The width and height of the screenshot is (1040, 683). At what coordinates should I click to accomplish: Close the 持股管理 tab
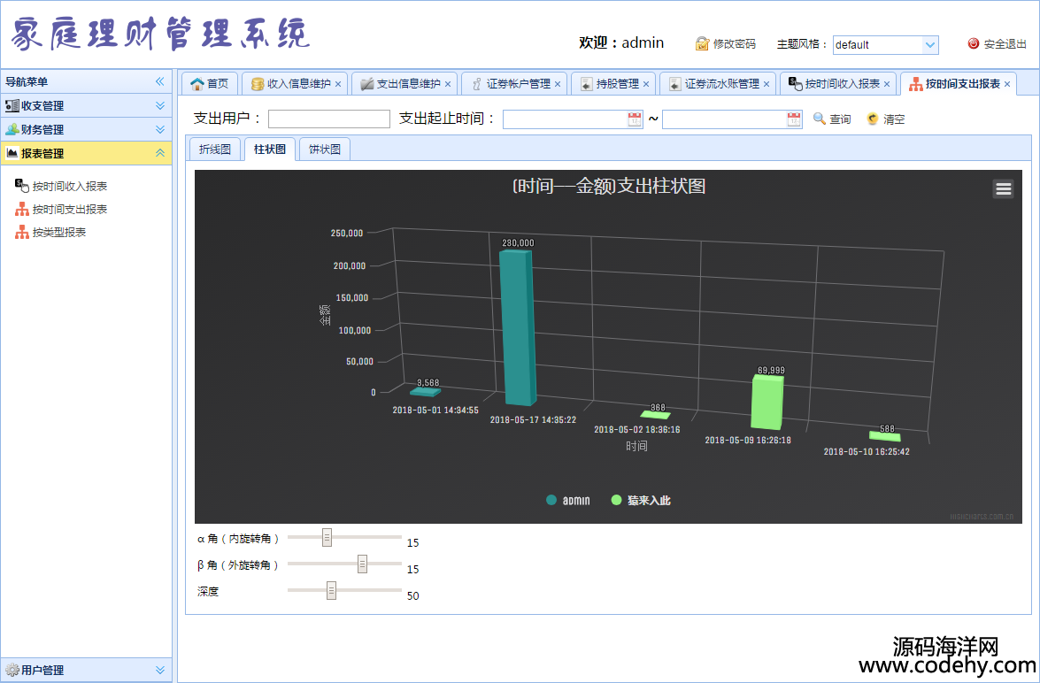[646, 84]
